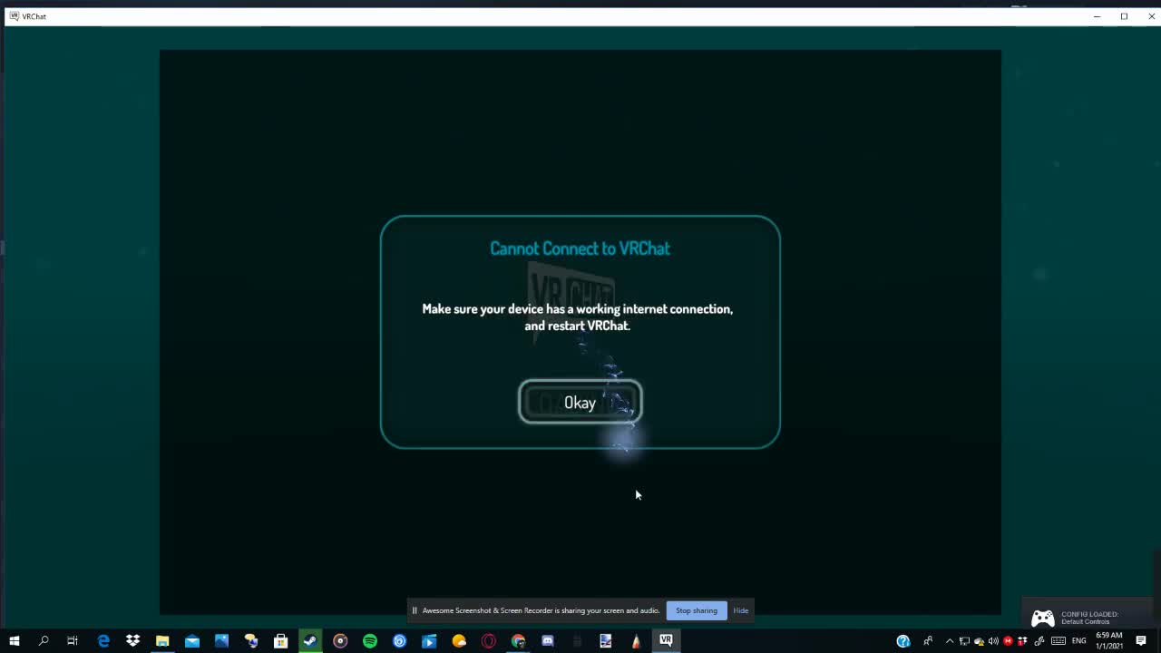This screenshot has height=653, width=1161.
Task: Open the clock showing 6:59 AM
Action: pyautogui.click(x=1109, y=640)
